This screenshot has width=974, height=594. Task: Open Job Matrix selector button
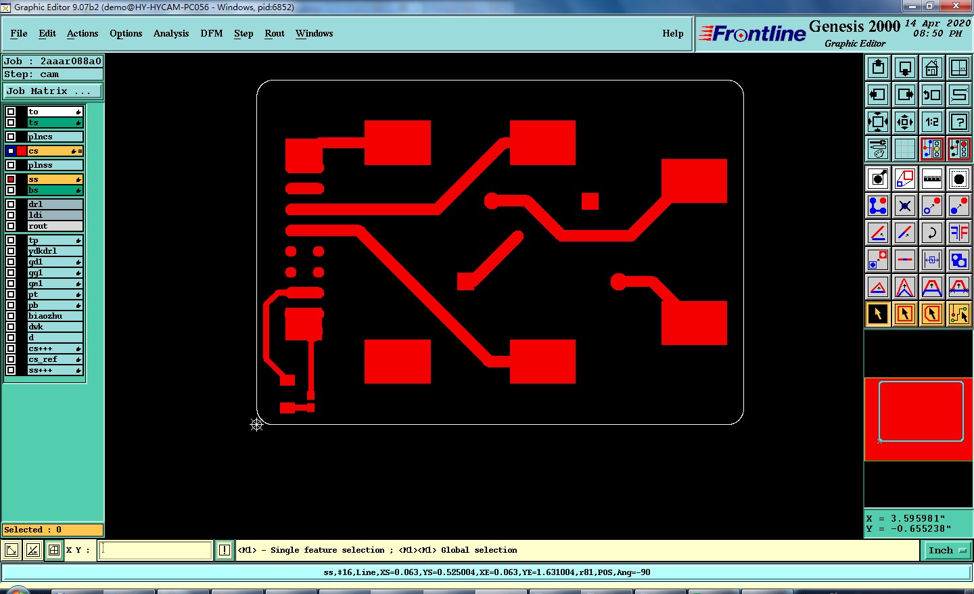tap(53, 91)
